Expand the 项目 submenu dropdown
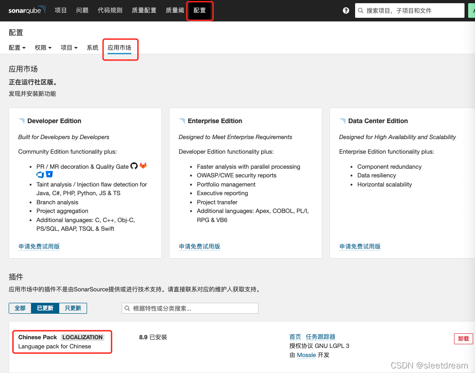This screenshot has height=373, width=475. (69, 47)
